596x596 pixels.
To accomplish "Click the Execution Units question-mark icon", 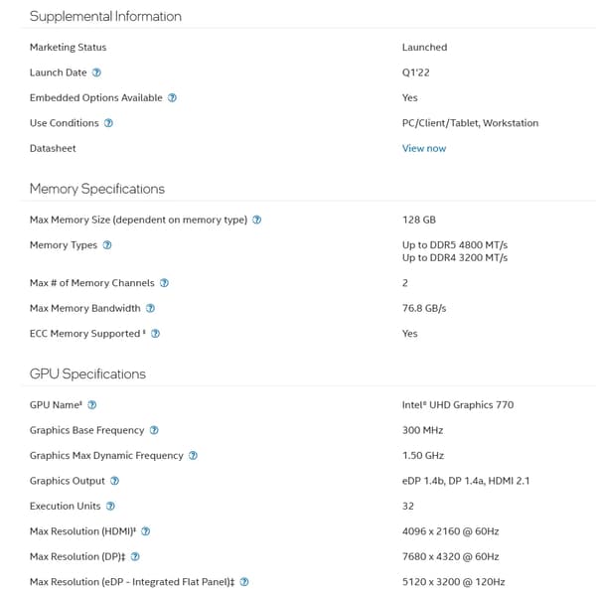I will point(110,507).
